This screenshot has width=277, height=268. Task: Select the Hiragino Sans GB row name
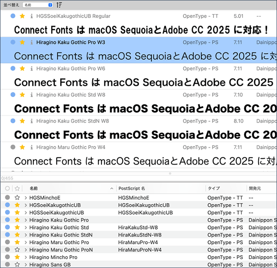click(50, 265)
